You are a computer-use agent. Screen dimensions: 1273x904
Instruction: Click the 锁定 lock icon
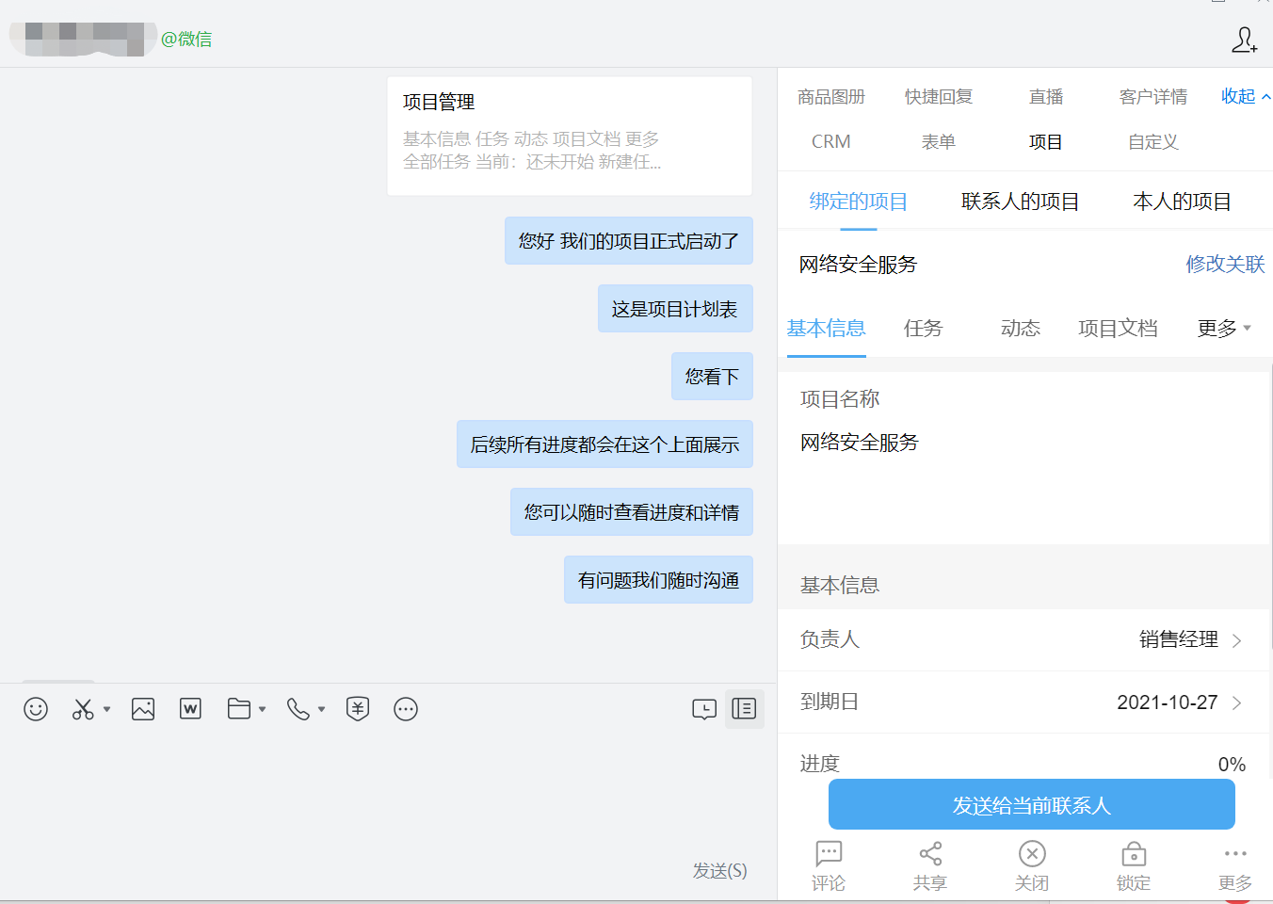point(1134,865)
